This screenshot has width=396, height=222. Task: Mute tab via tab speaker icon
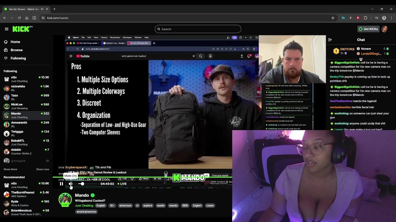pyautogui.click(x=42, y=9)
